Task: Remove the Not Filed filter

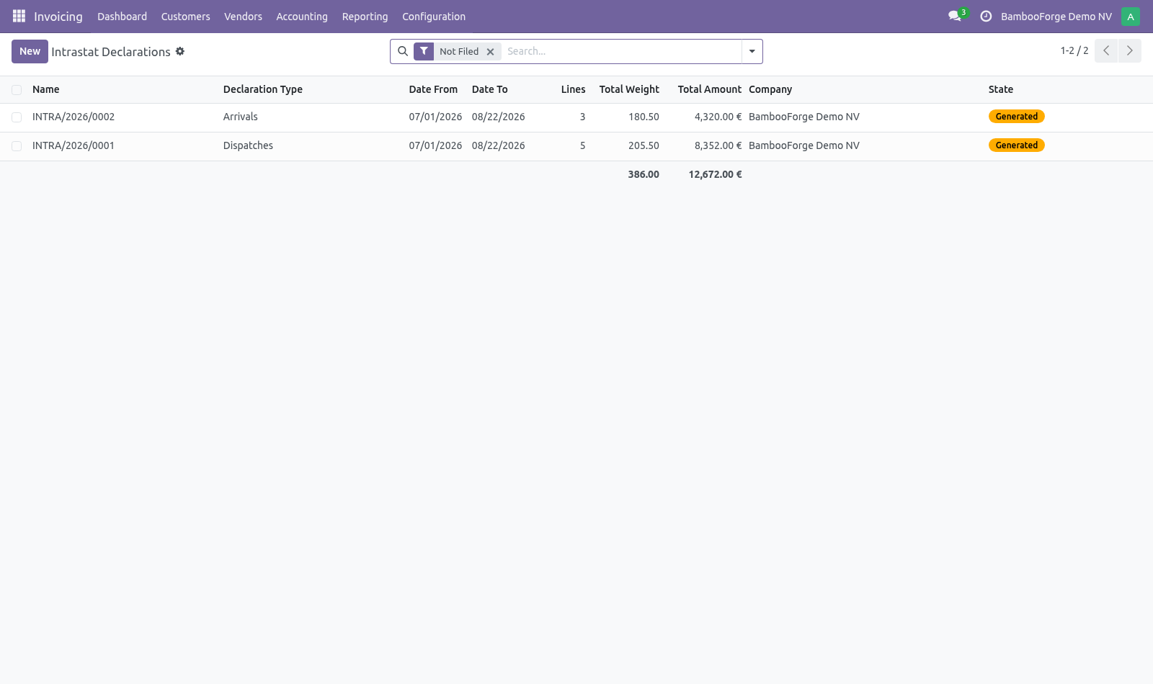Action: click(490, 52)
